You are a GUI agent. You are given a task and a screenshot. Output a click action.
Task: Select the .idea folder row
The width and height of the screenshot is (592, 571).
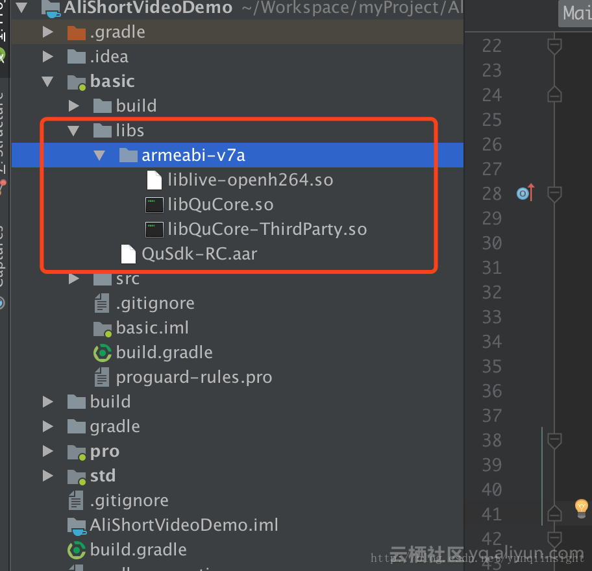(x=237, y=56)
